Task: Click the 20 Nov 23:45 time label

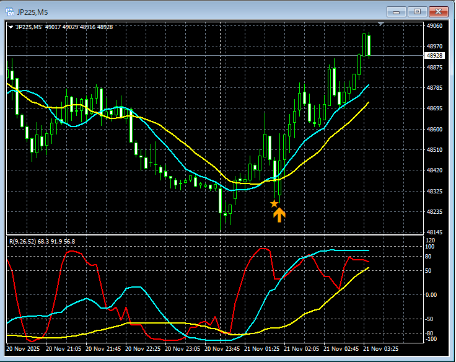Action: point(222,348)
